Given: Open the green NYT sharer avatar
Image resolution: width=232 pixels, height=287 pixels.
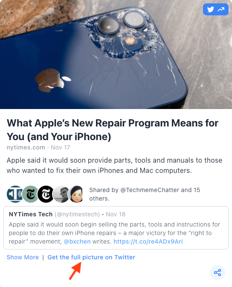Looking at the screenshot, I should pos(30,194).
